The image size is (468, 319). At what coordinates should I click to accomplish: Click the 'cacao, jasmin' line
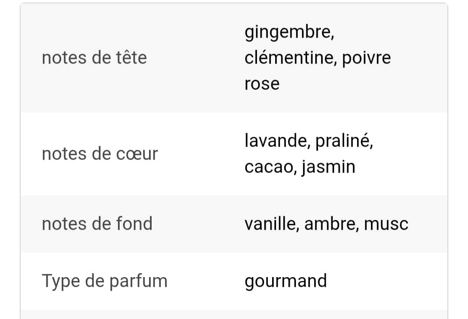click(300, 167)
